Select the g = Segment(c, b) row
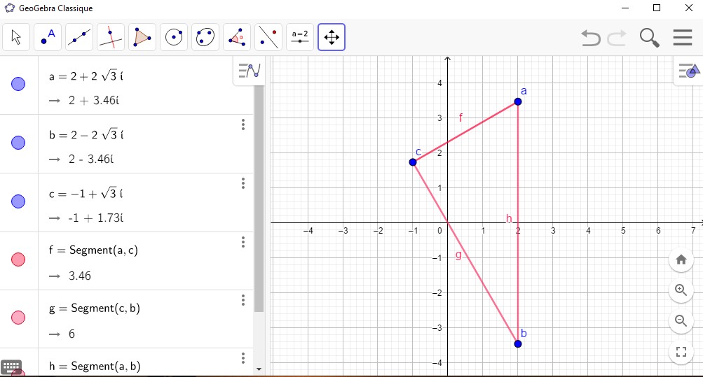The width and height of the screenshot is (703, 377). [146, 320]
